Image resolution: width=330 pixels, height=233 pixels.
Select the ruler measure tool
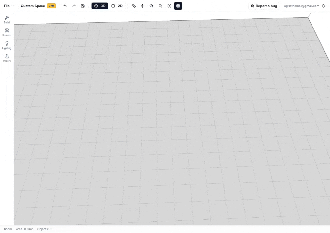click(x=134, y=6)
